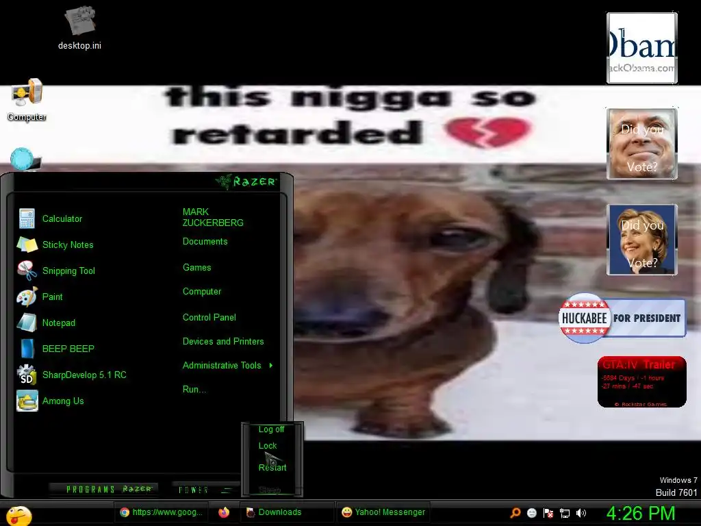Click the Razer logo in start menu
This screenshot has height=526, width=701.
click(x=246, y=181)
